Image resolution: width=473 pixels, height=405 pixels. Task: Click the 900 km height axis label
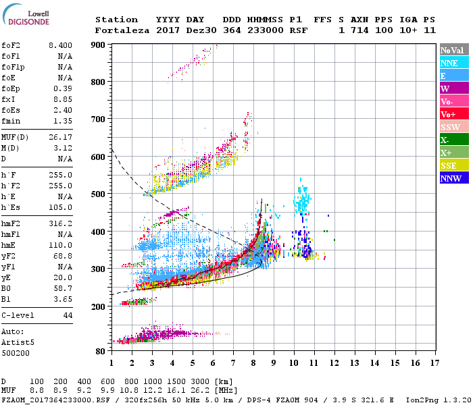coord(98,45)
